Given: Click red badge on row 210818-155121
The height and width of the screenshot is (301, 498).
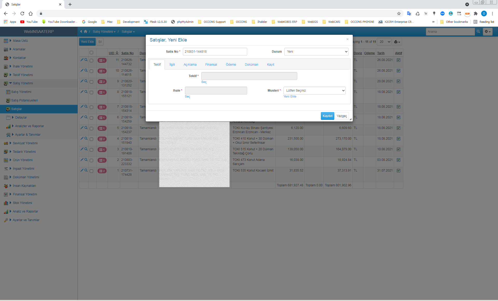Looking at the screenshot, I should click(x=102, y=92).
